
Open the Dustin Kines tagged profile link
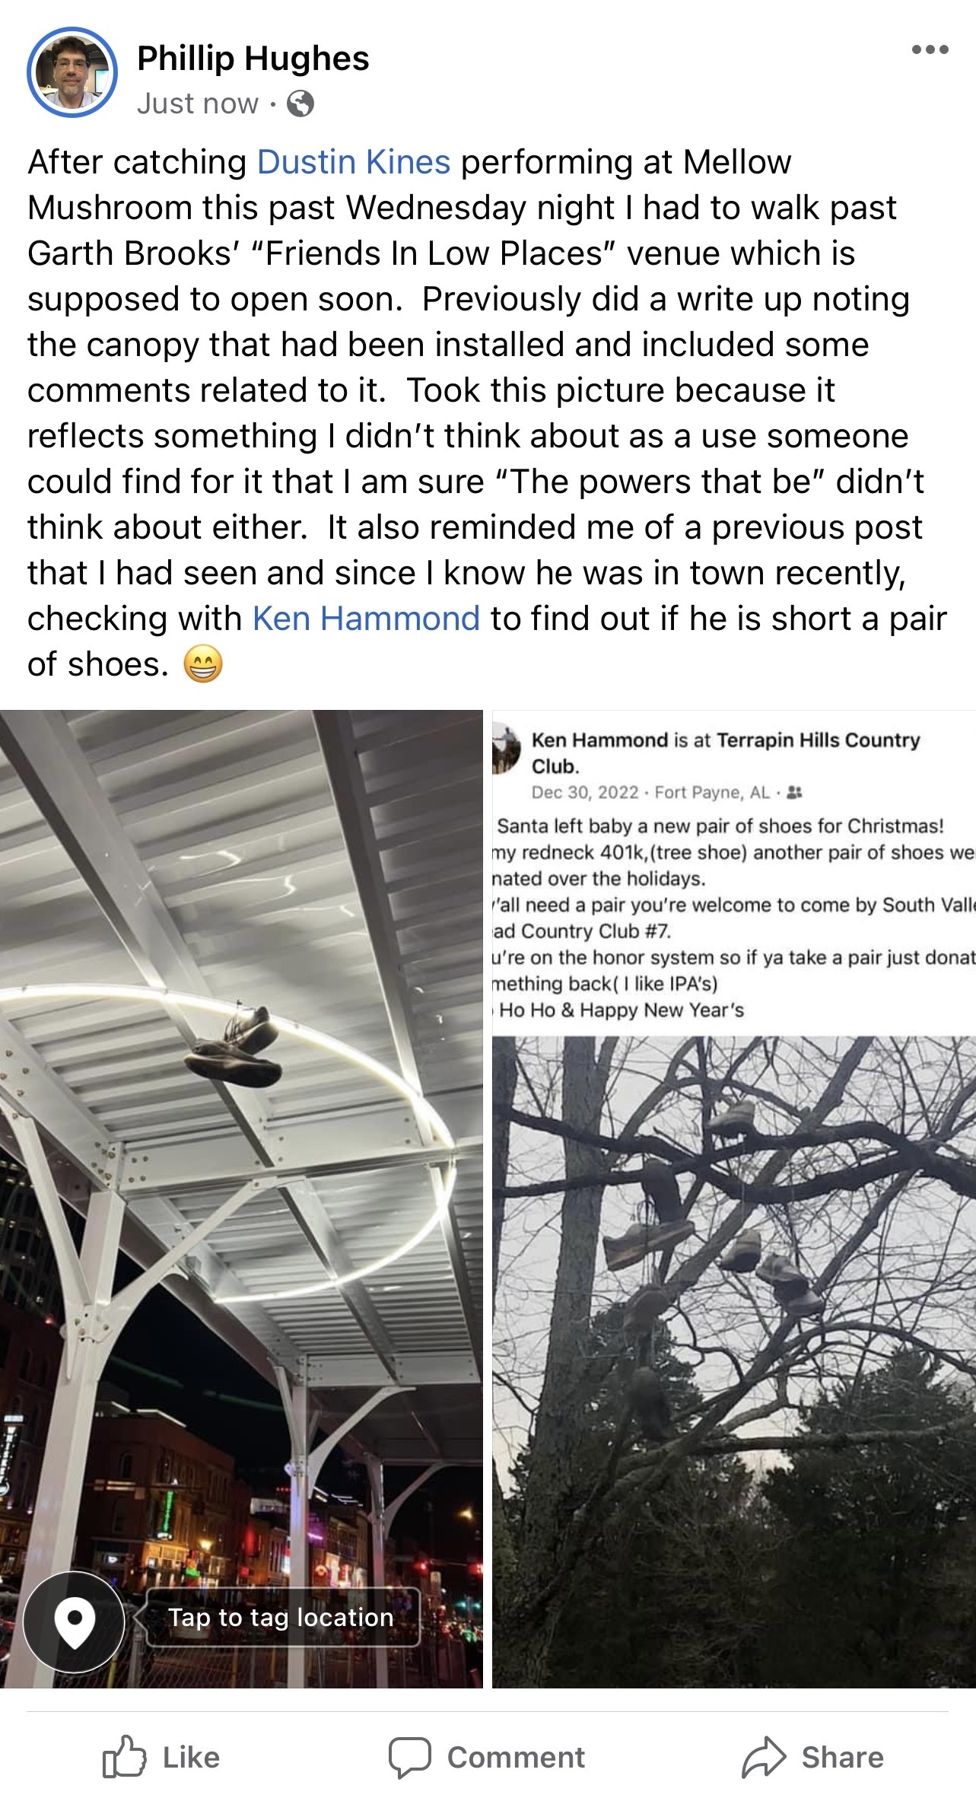(x=354, y=162)
